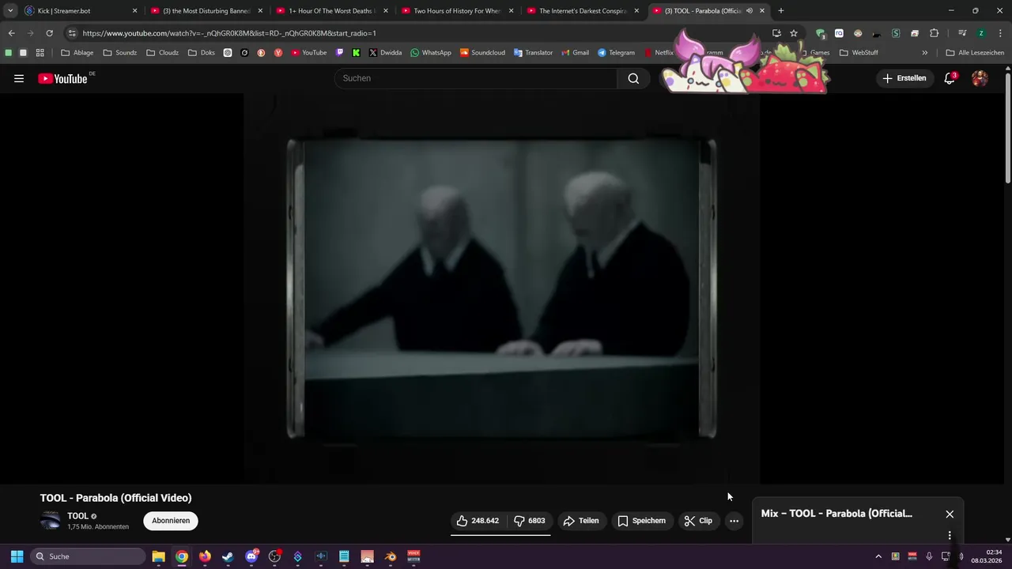Click the address bar URL
Image resolution: width=1012 pixels, height=569 pixels.
tap(229, 33)
